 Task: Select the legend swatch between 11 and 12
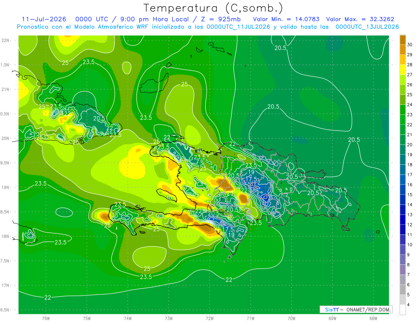click(x=403, y=230)
